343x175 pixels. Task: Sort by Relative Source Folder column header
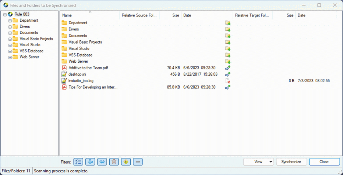point(139,15)
